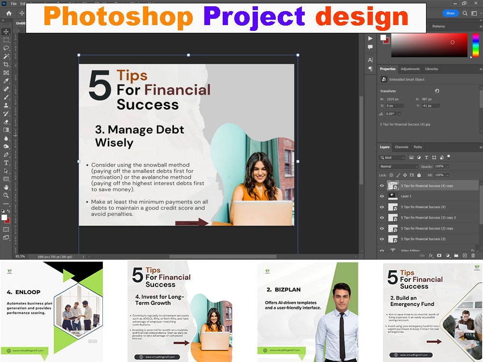Viewport: 483px width, 362px height.
Task: Click the add layer mask icon
Action: tap(439, 255)
